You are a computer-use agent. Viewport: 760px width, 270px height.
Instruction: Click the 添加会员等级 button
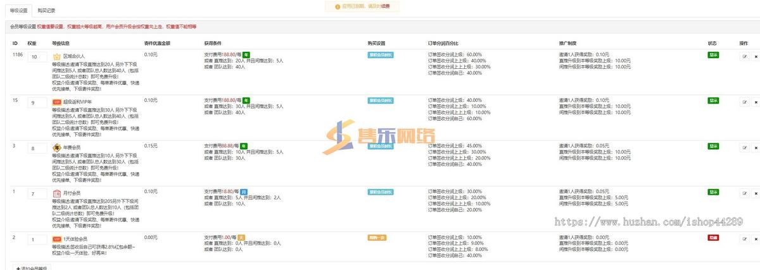(32, 268)
